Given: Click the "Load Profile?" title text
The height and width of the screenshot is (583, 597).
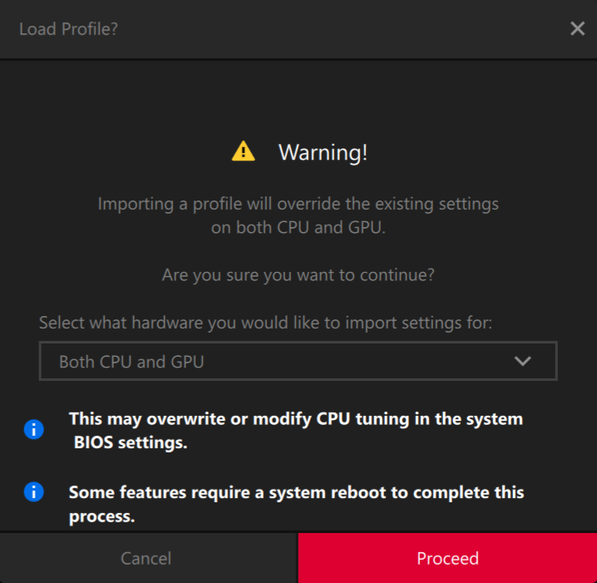Looking at the screenshot, I should pos(68,29).
